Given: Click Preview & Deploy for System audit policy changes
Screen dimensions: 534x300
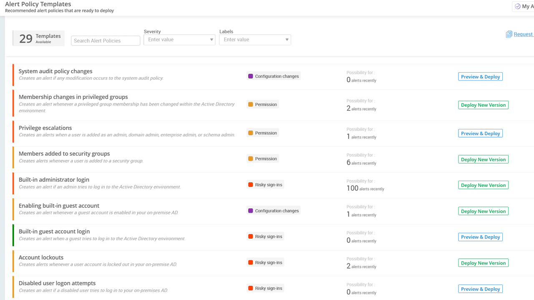Looking at the screenshot, I should (480, 76).
